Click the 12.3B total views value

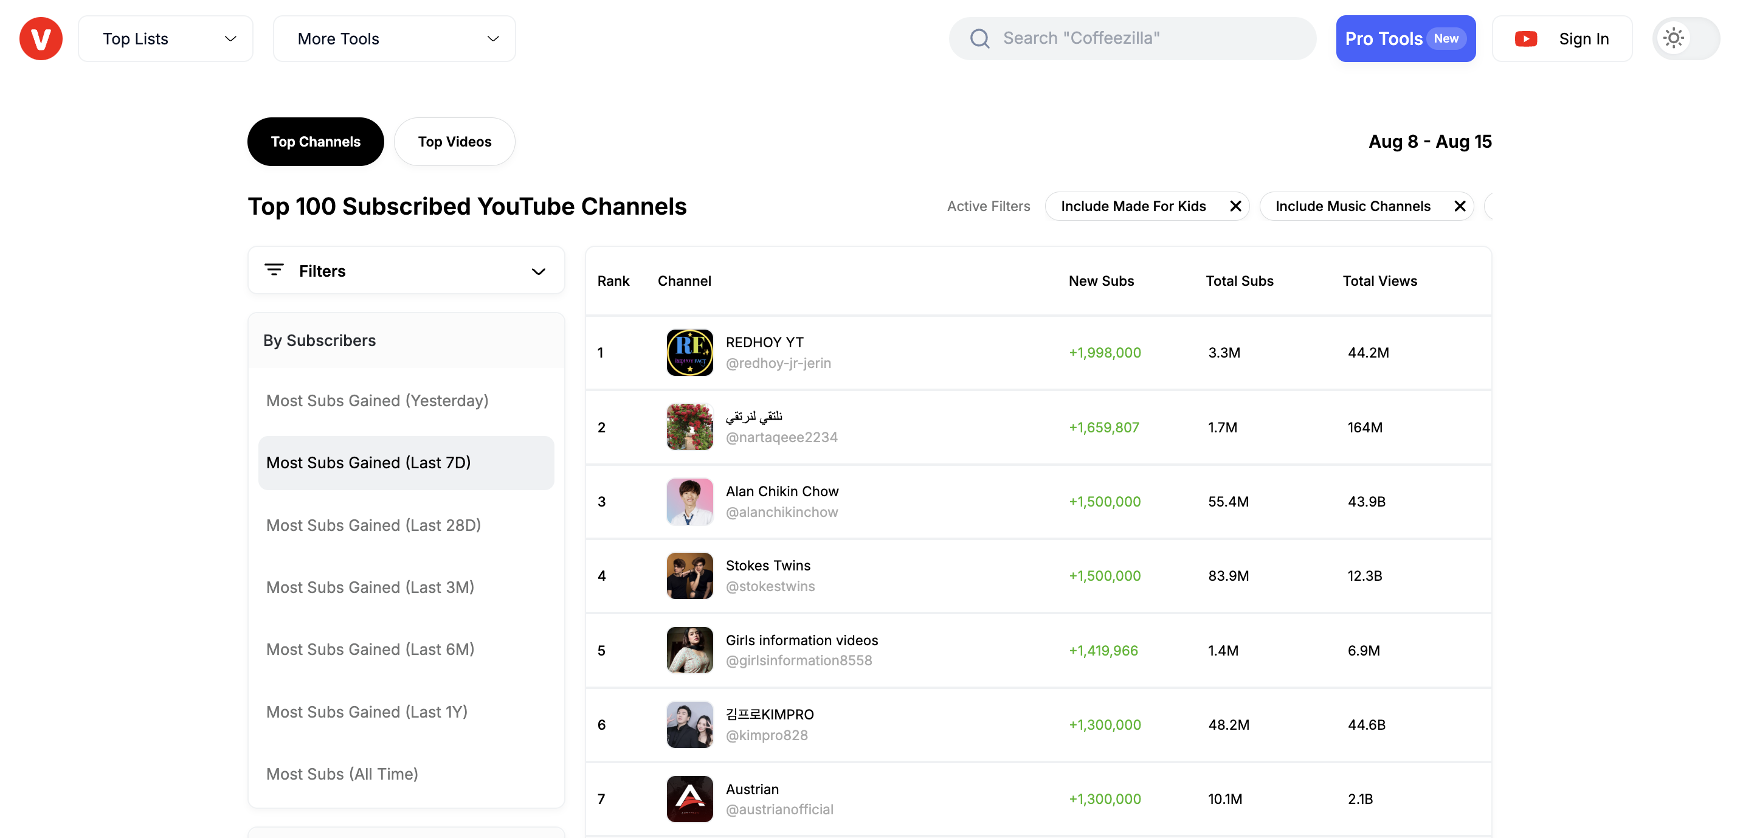tap(1364, 576)
